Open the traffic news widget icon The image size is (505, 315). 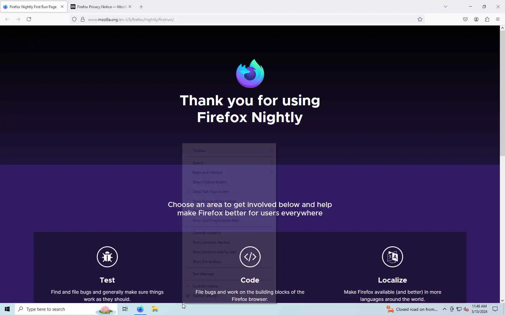click(x=390, y=309)
